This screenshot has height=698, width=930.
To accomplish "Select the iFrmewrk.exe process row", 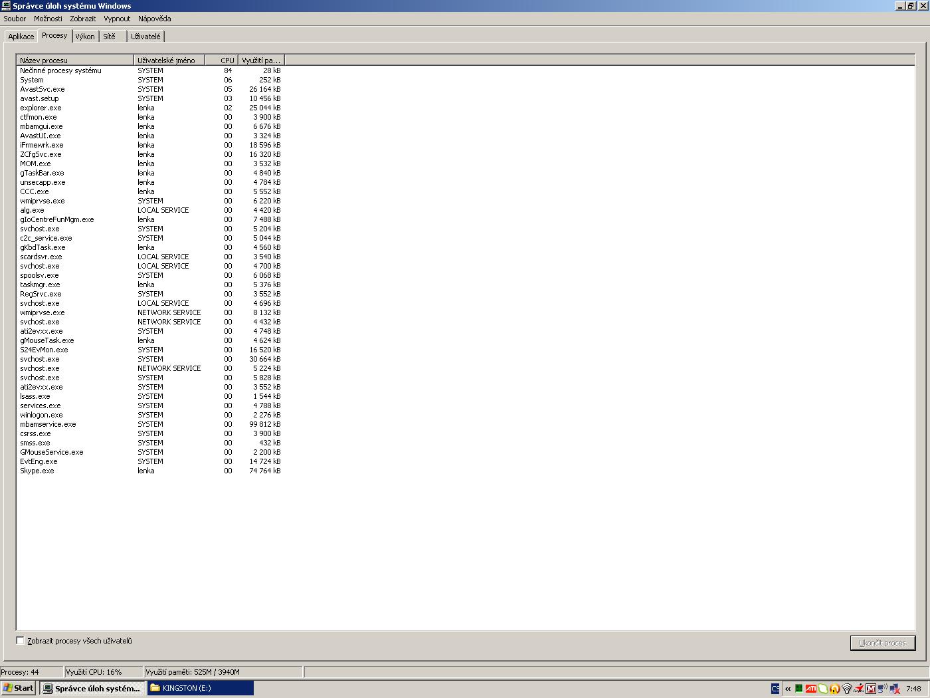I will click(x=150, y=145).
